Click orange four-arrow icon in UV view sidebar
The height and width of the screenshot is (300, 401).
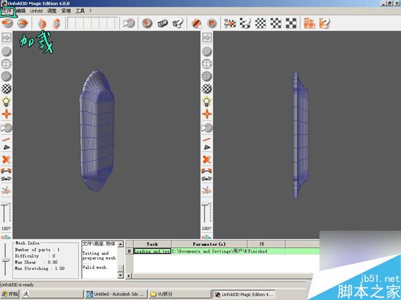click(x=207, y=114)
